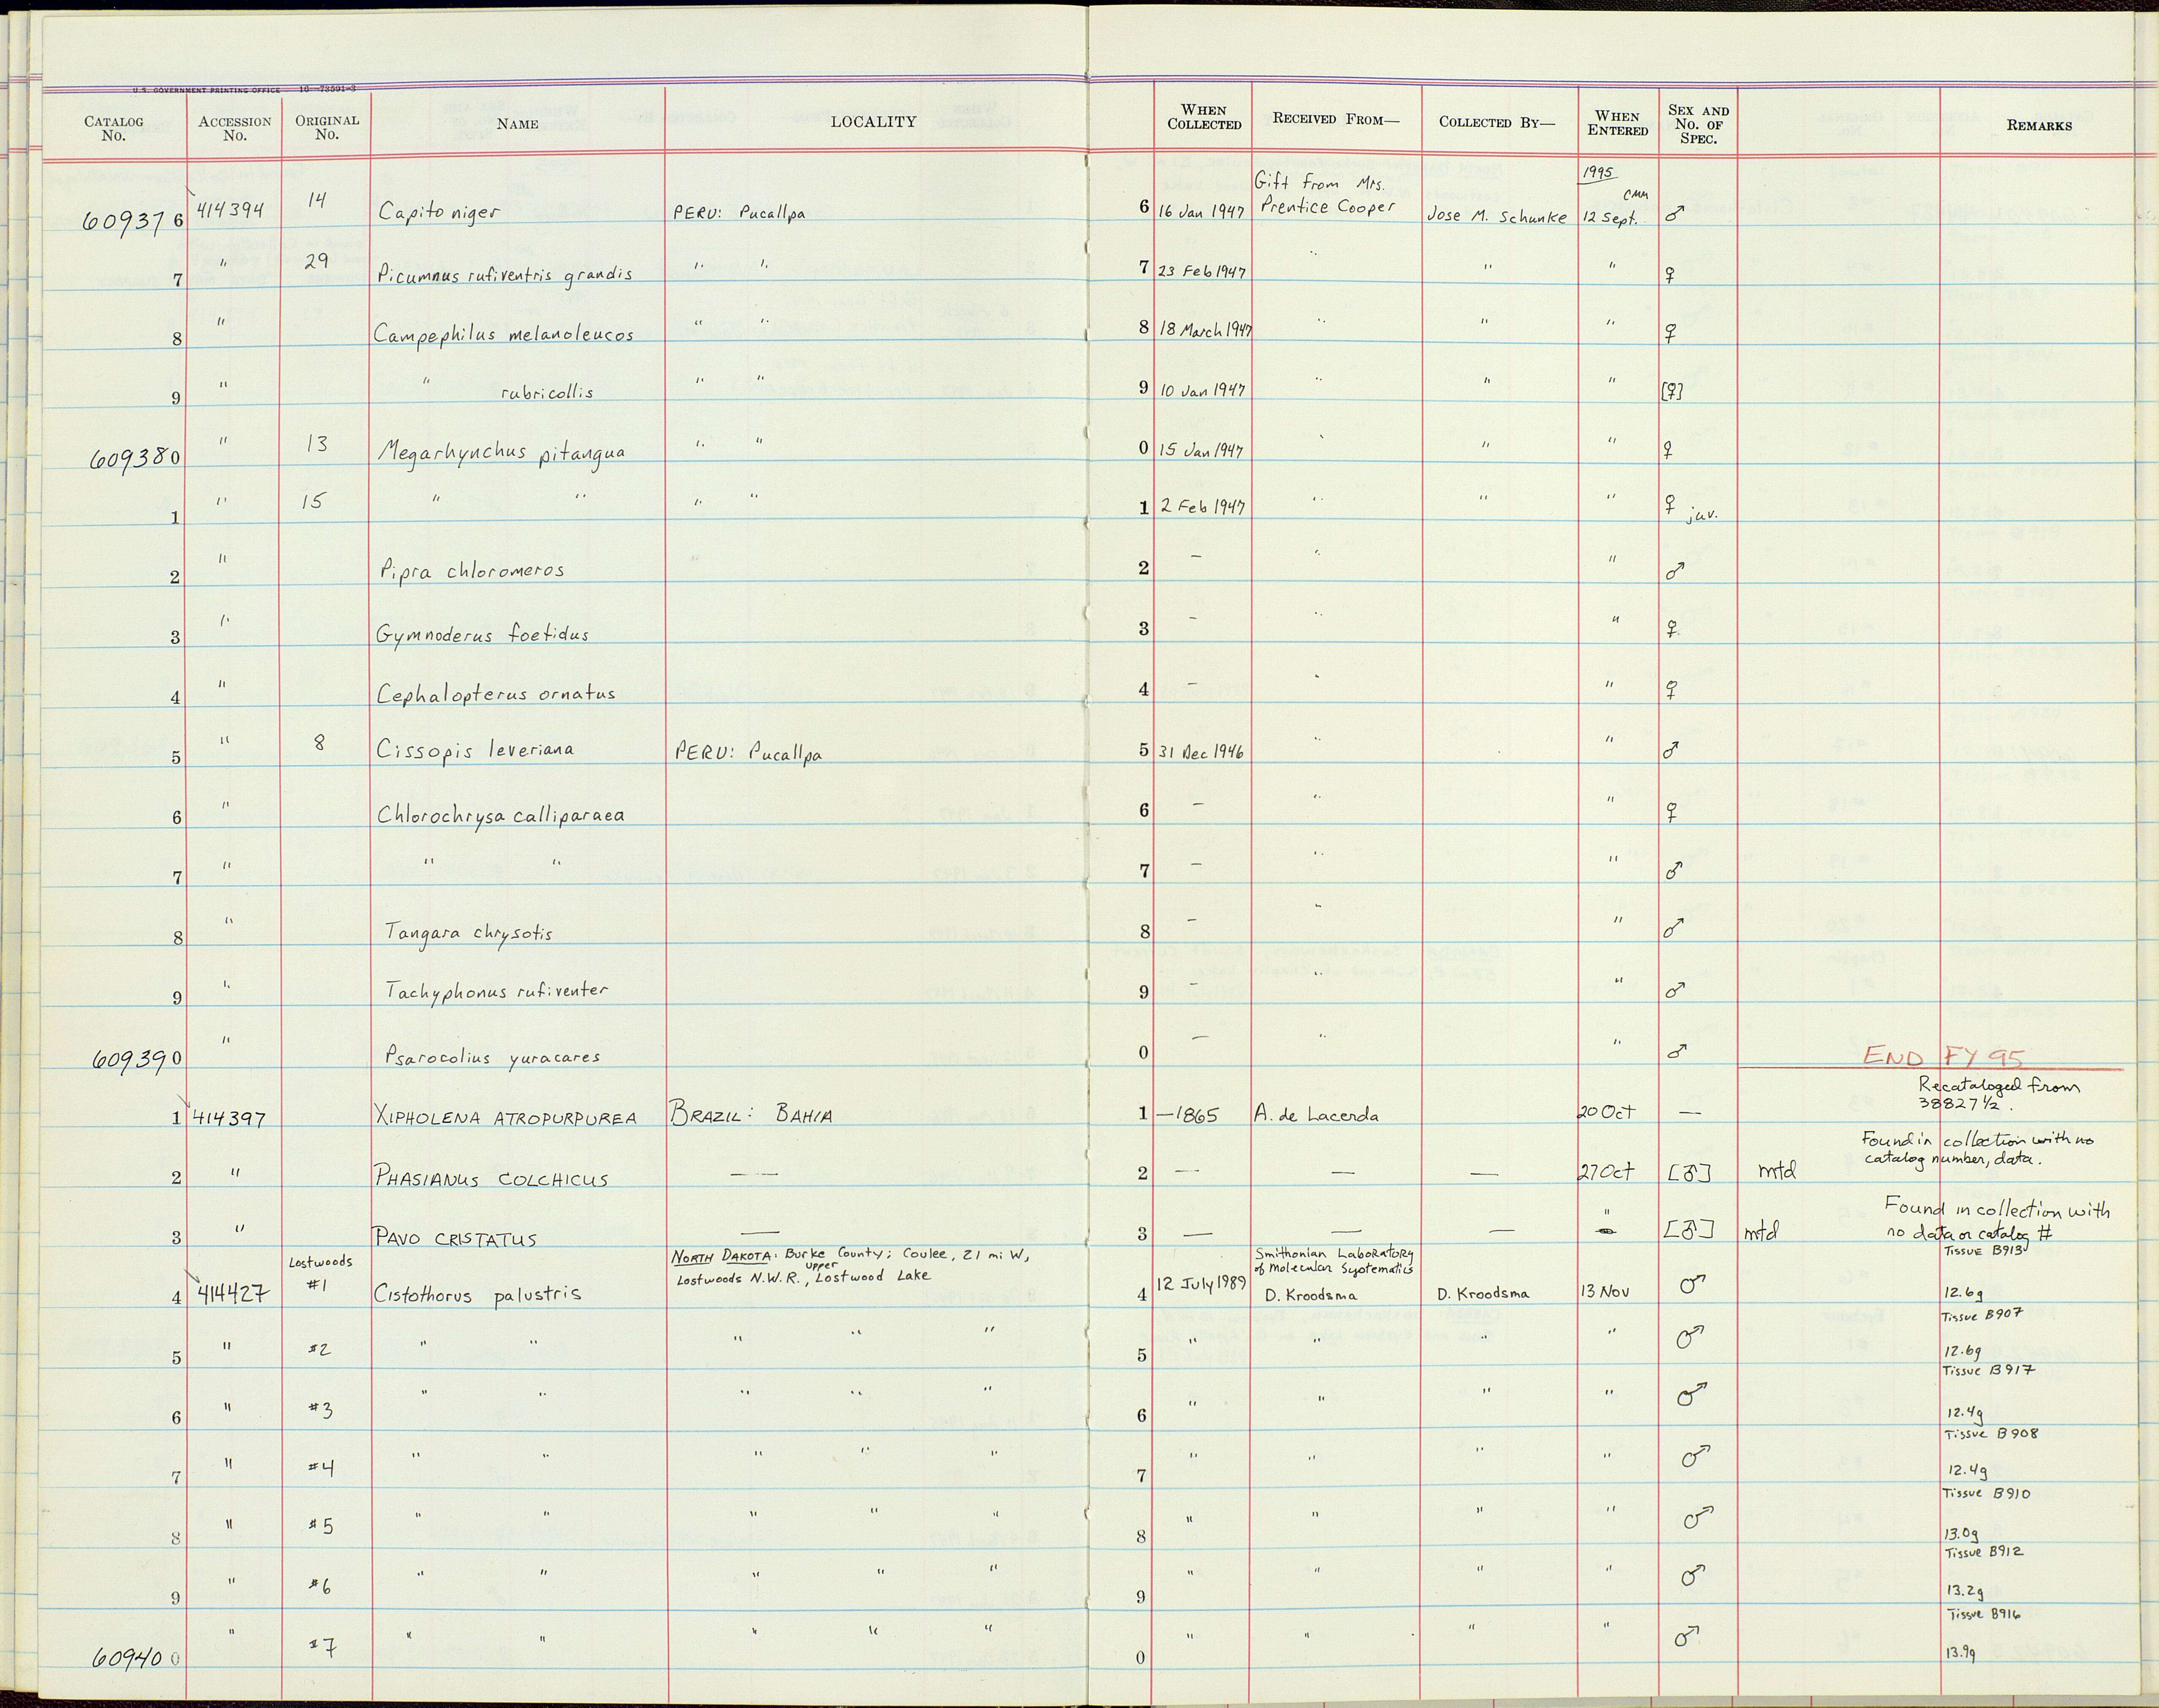This screenshot has width=2159, height=1708.
Task: Select 'Tissue B908' remark
Action: 1990,1433
